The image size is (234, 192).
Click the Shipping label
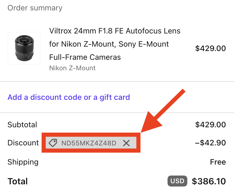pyautogui.click(x=23, y=162)
